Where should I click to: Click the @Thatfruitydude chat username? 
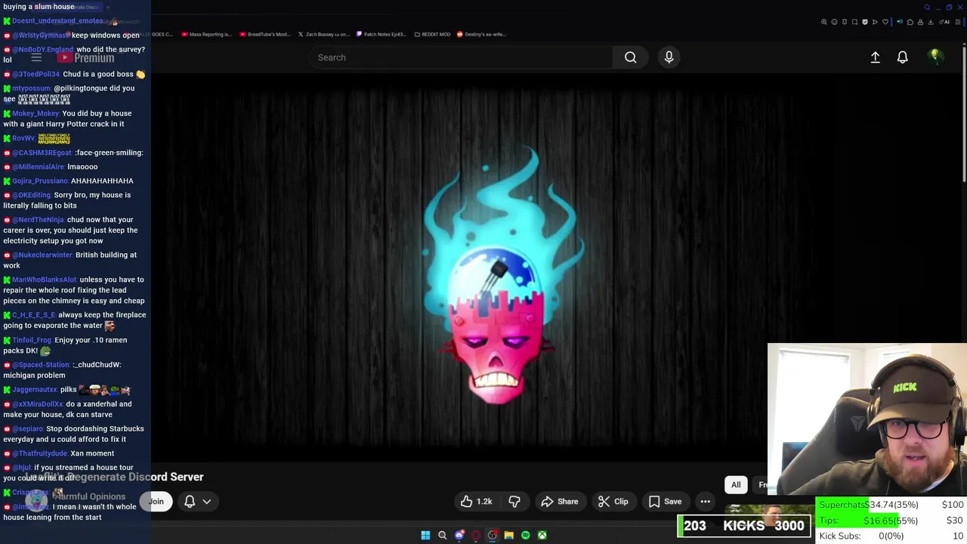coord(40,453)
